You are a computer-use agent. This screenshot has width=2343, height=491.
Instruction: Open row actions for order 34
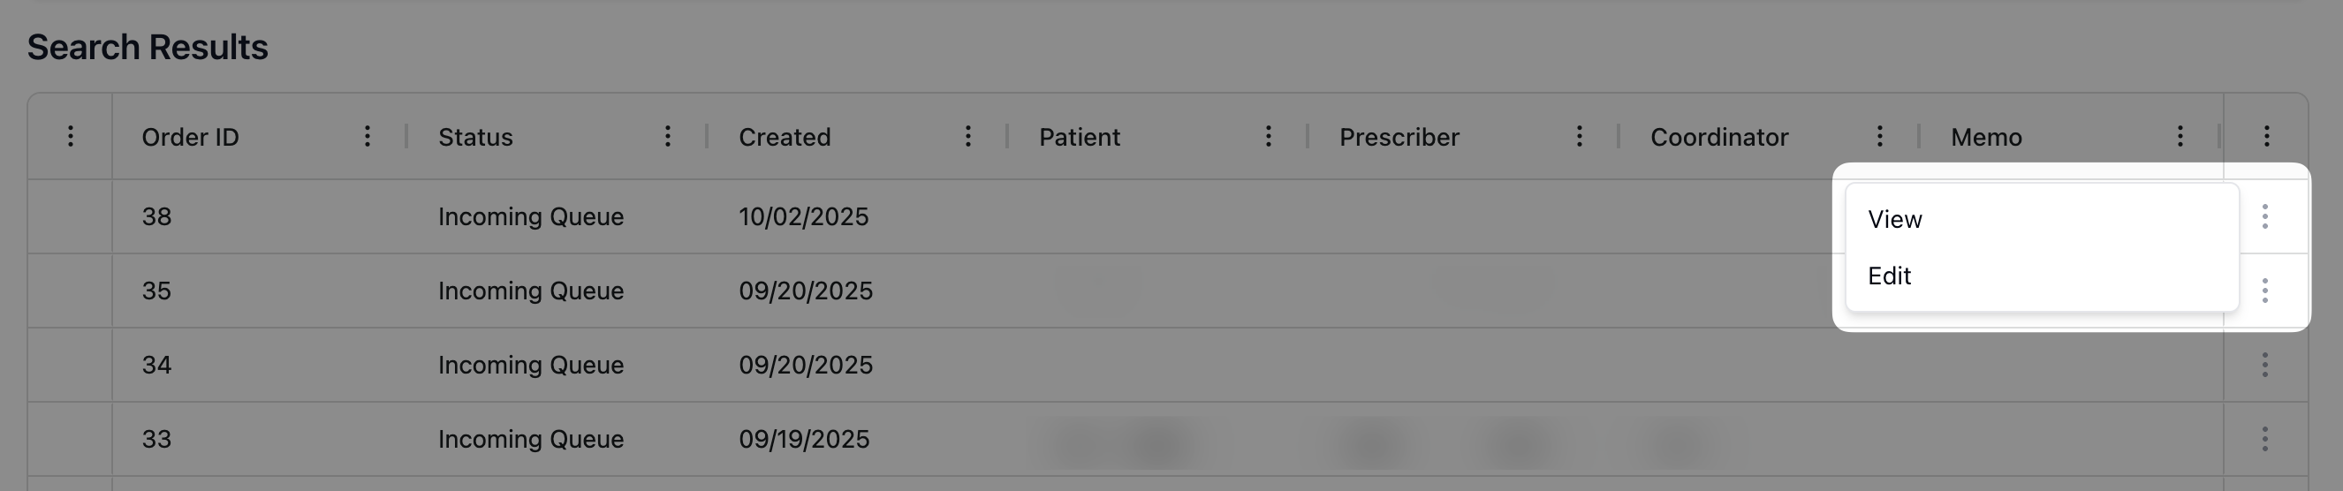(2264, 366)
